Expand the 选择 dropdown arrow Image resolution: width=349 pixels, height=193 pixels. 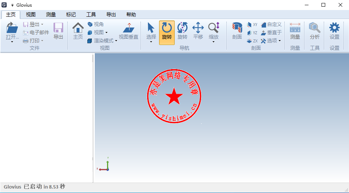point(151,42)
